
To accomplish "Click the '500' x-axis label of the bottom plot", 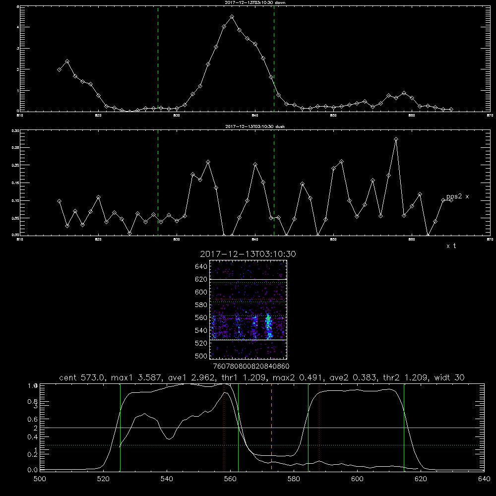I will (40, 479).
